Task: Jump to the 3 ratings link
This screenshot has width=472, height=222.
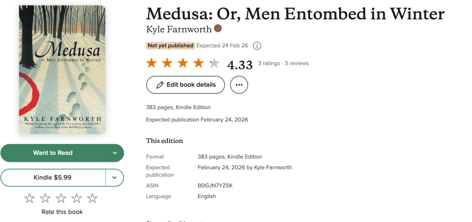Action: (x=269, y=63)
